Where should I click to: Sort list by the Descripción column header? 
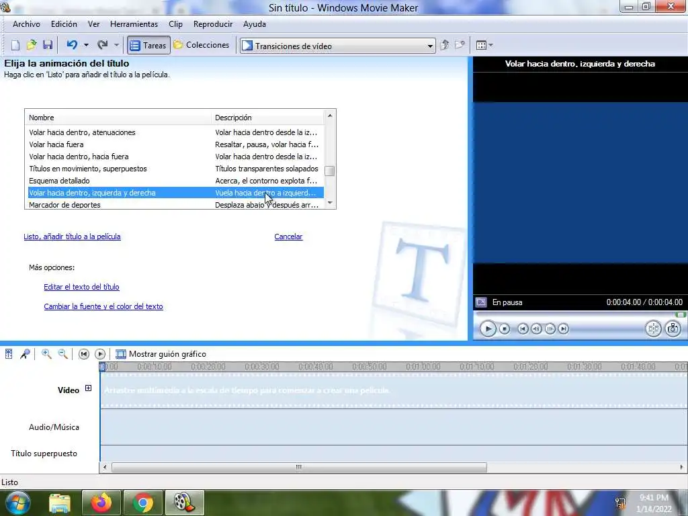tap(267, 118)
